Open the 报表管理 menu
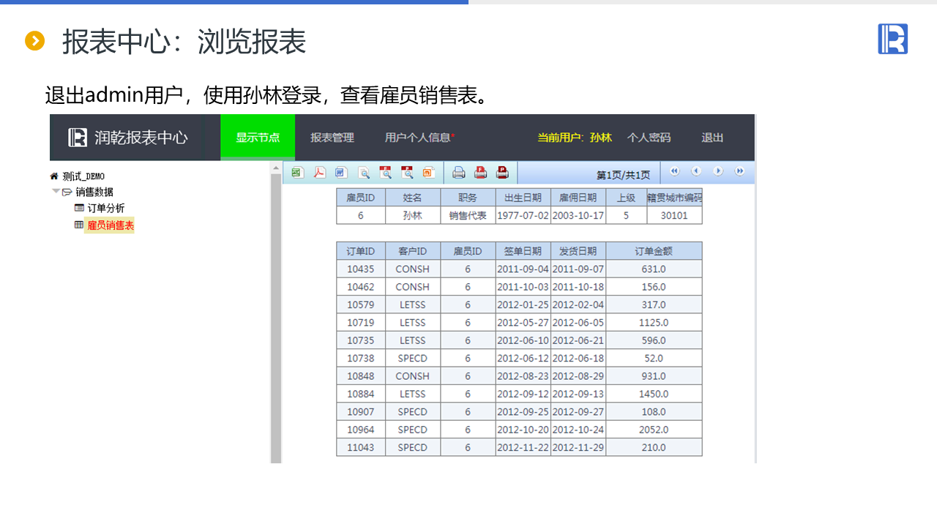The height and width of the screenshot is (527, 937). coord(332,138)
